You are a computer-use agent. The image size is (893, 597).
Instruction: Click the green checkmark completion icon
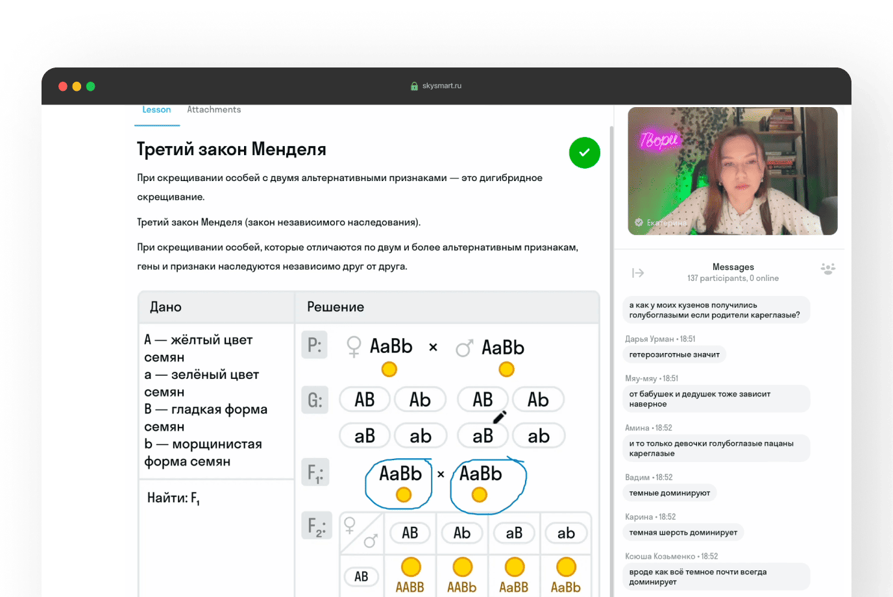(x=585, y=152)
